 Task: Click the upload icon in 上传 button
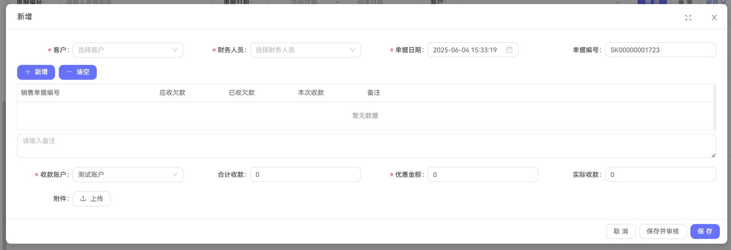(83, 198)
